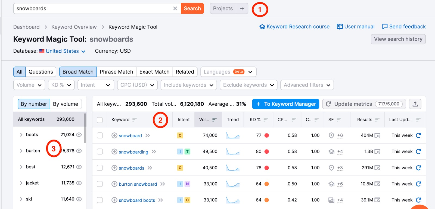Viewport: 435px width, 209px height.
Task: Expand the ski keyword group
Action: (x=21, y=199)
